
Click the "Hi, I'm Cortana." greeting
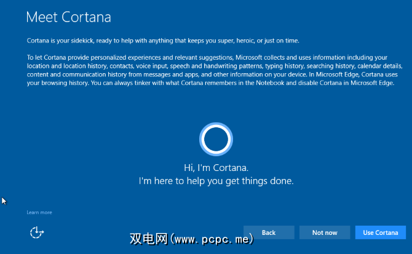216,167
